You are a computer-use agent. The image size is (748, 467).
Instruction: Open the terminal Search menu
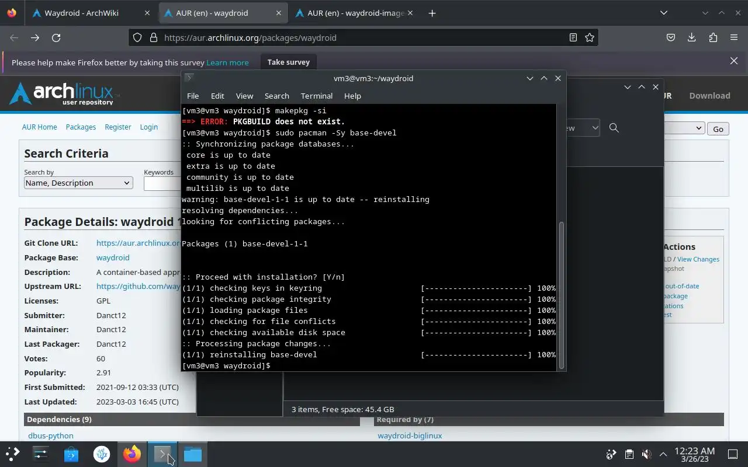[277, 96]
